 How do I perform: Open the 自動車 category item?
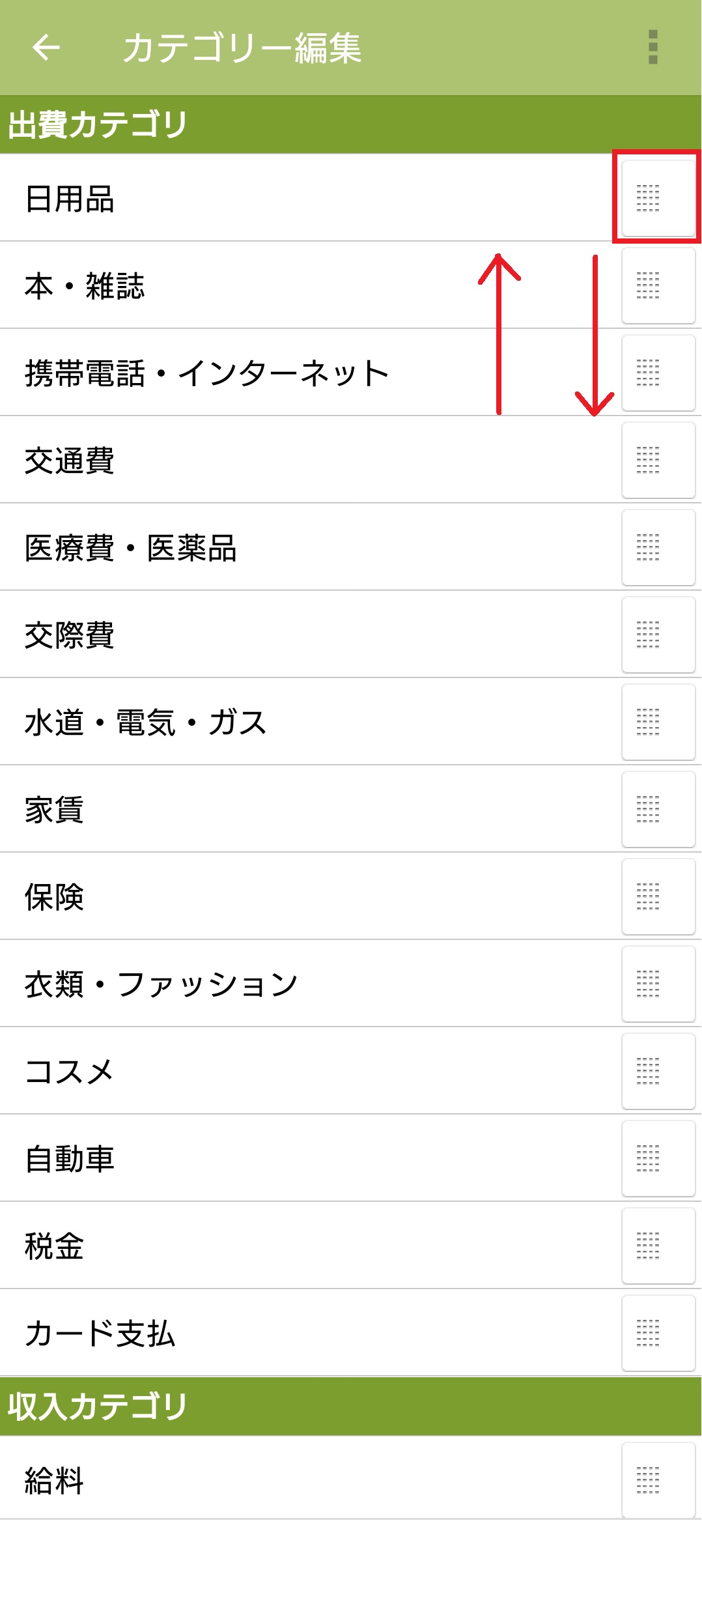(70, 1159)
